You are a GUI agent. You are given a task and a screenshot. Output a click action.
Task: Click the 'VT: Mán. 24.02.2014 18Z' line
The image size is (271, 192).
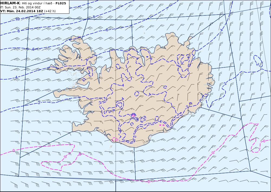pos(22,11)
